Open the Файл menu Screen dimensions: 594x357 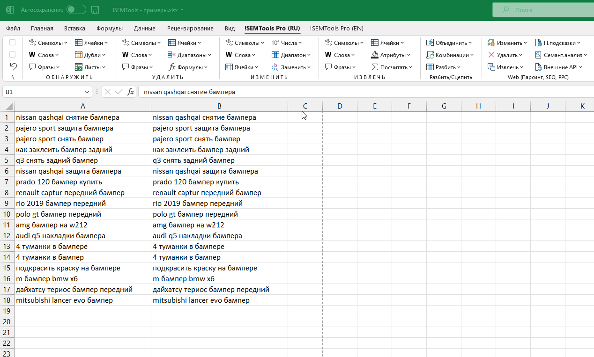(x=13, y=28)
